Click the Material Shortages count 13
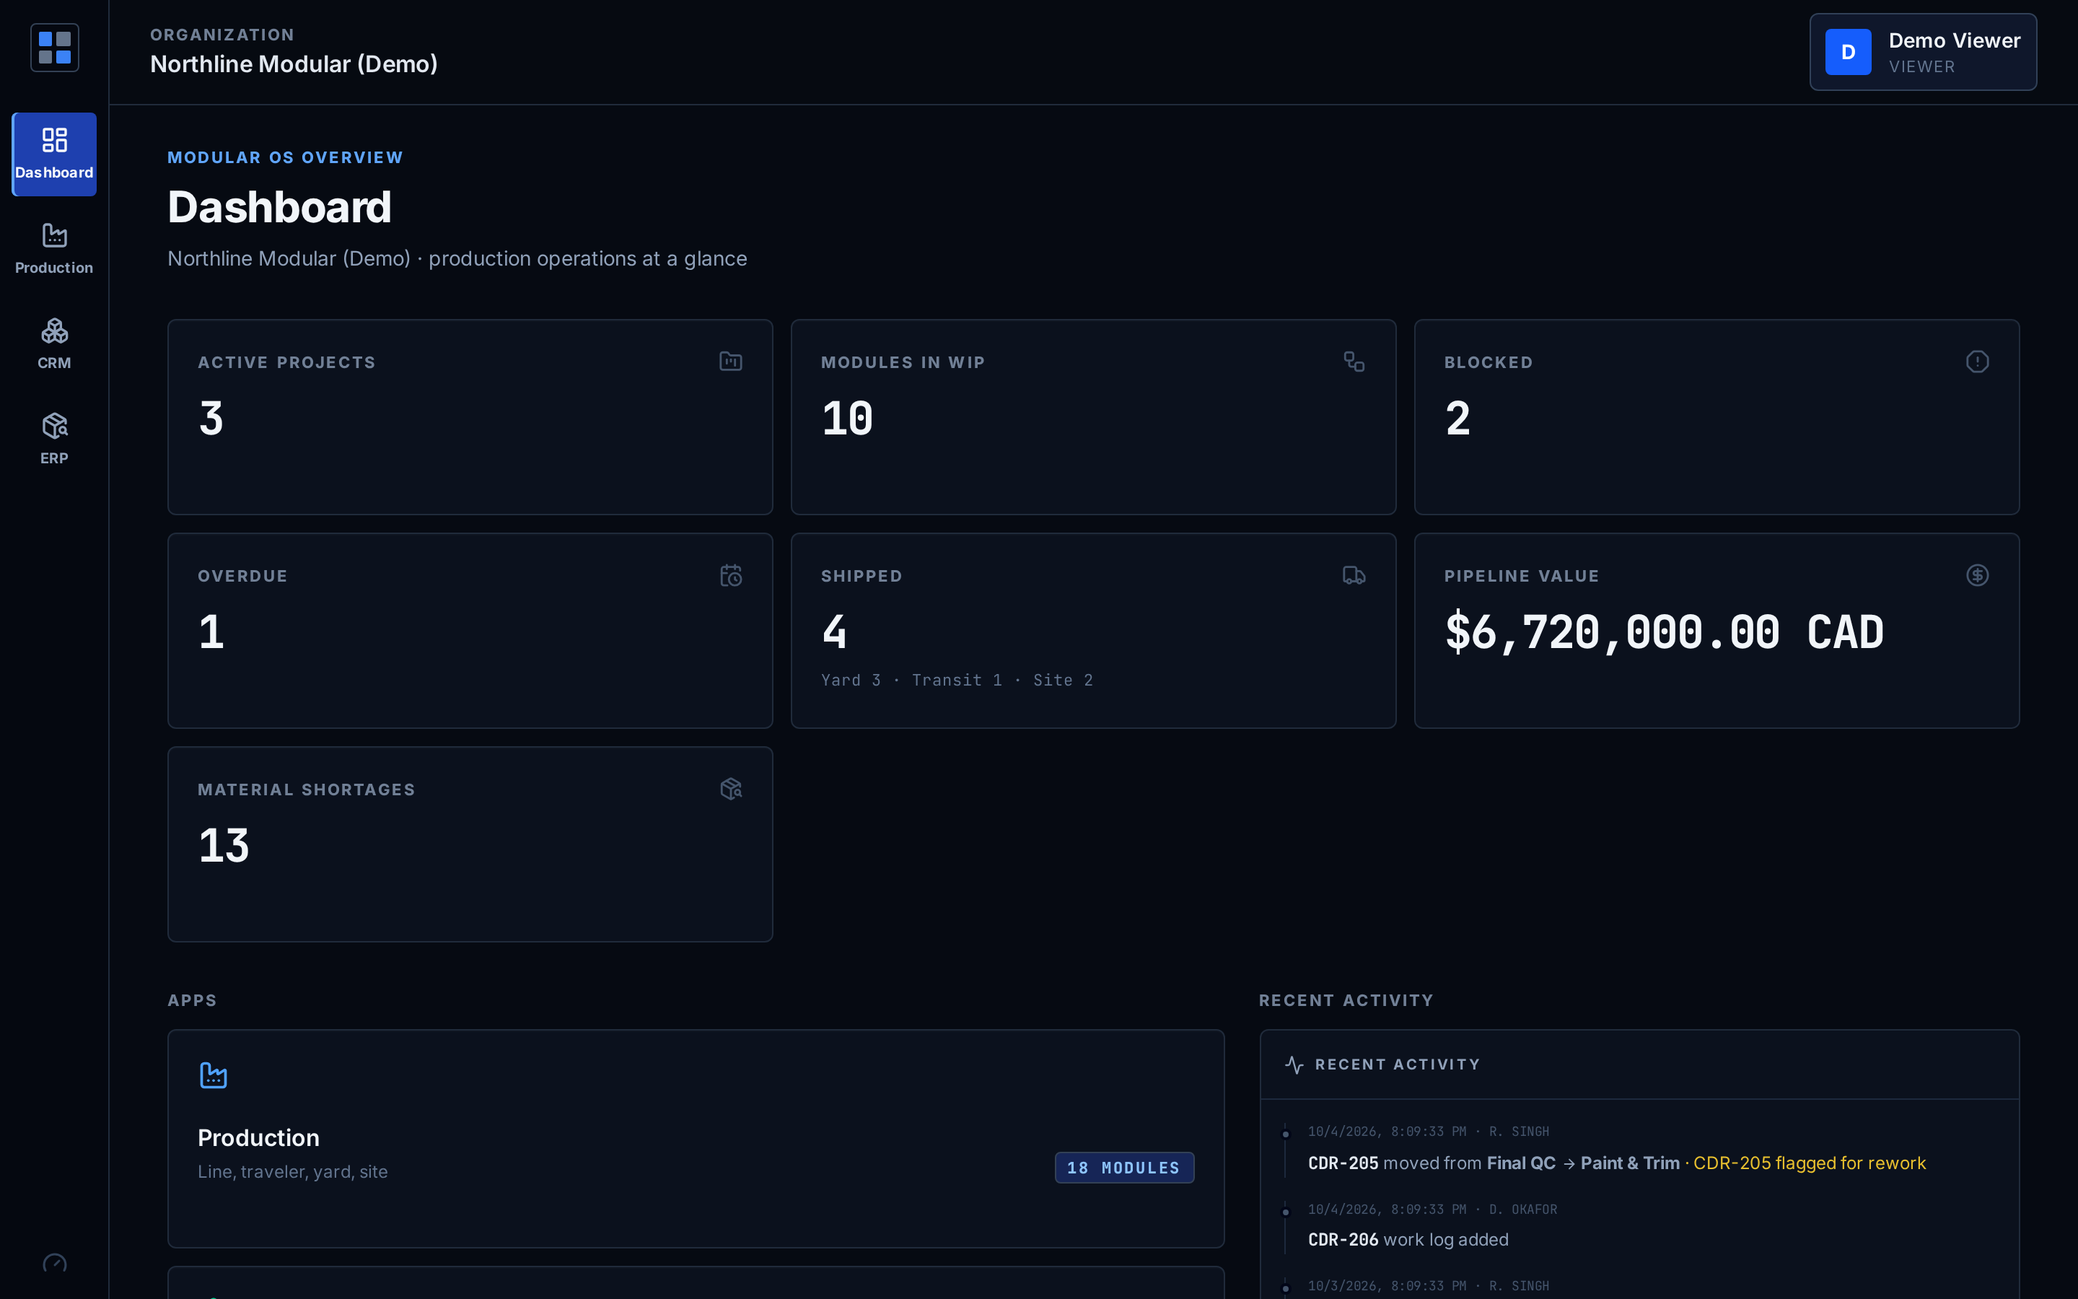 click(x=224, y=847)
